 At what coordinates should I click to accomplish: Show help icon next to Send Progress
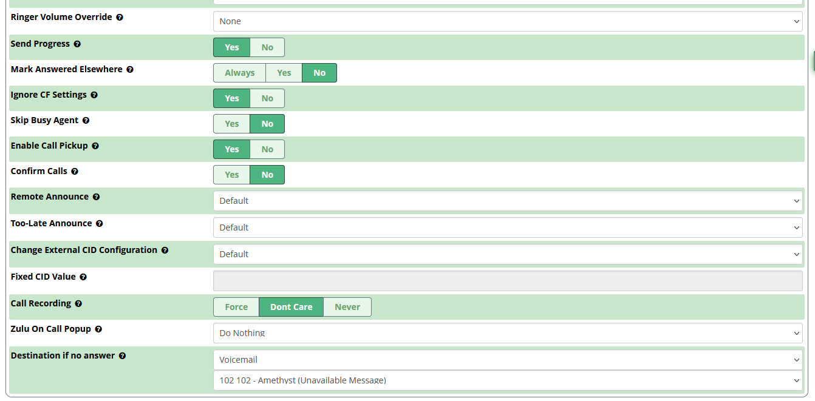(x=77, y=44)
